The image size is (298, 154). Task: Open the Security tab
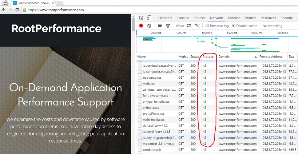pos(287,18)
